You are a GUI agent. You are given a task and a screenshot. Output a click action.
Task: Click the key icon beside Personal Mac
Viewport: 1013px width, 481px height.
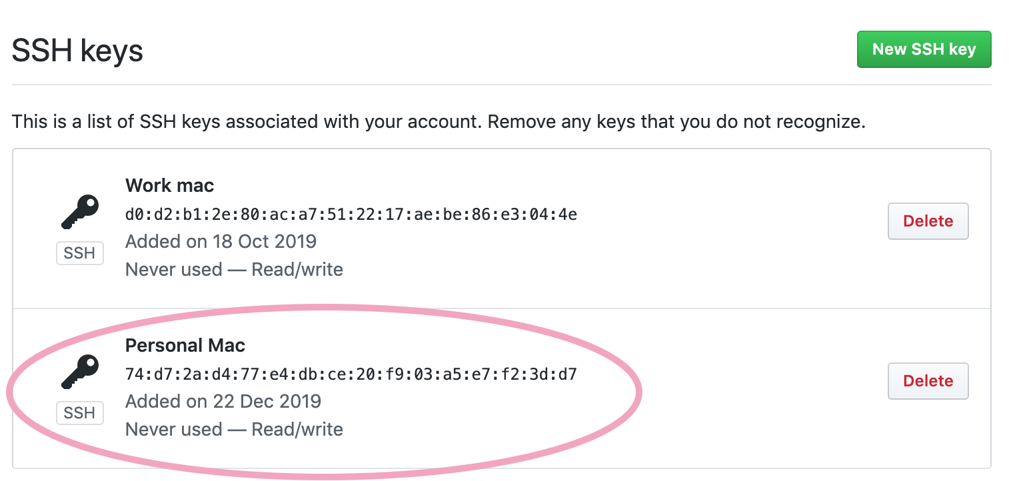80,372
